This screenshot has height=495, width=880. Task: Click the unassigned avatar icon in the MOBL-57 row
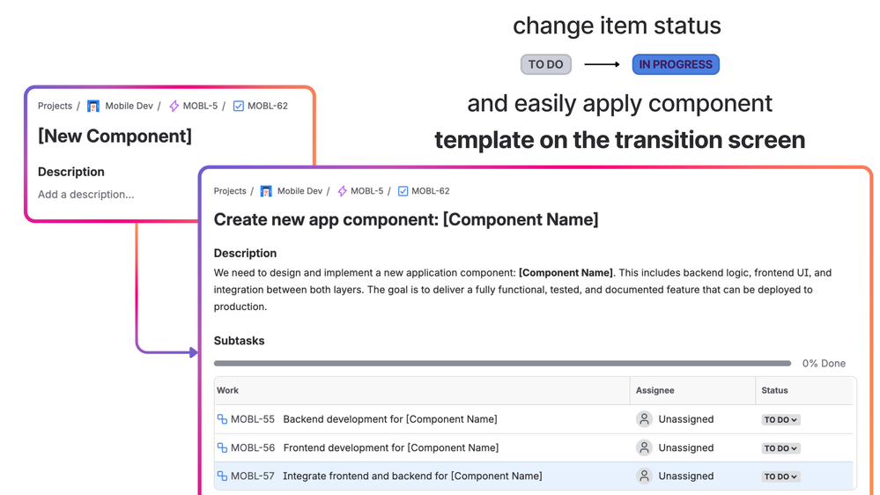[x=644, y=476]
